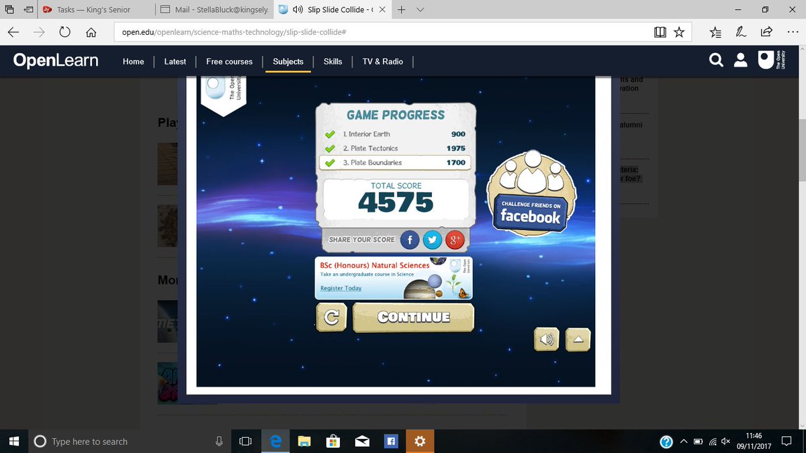Open the Mail taskbar icon
Image resolution: width=806 pixels, height=453 pixels.
pyautogui.click(x=363, y=441)
